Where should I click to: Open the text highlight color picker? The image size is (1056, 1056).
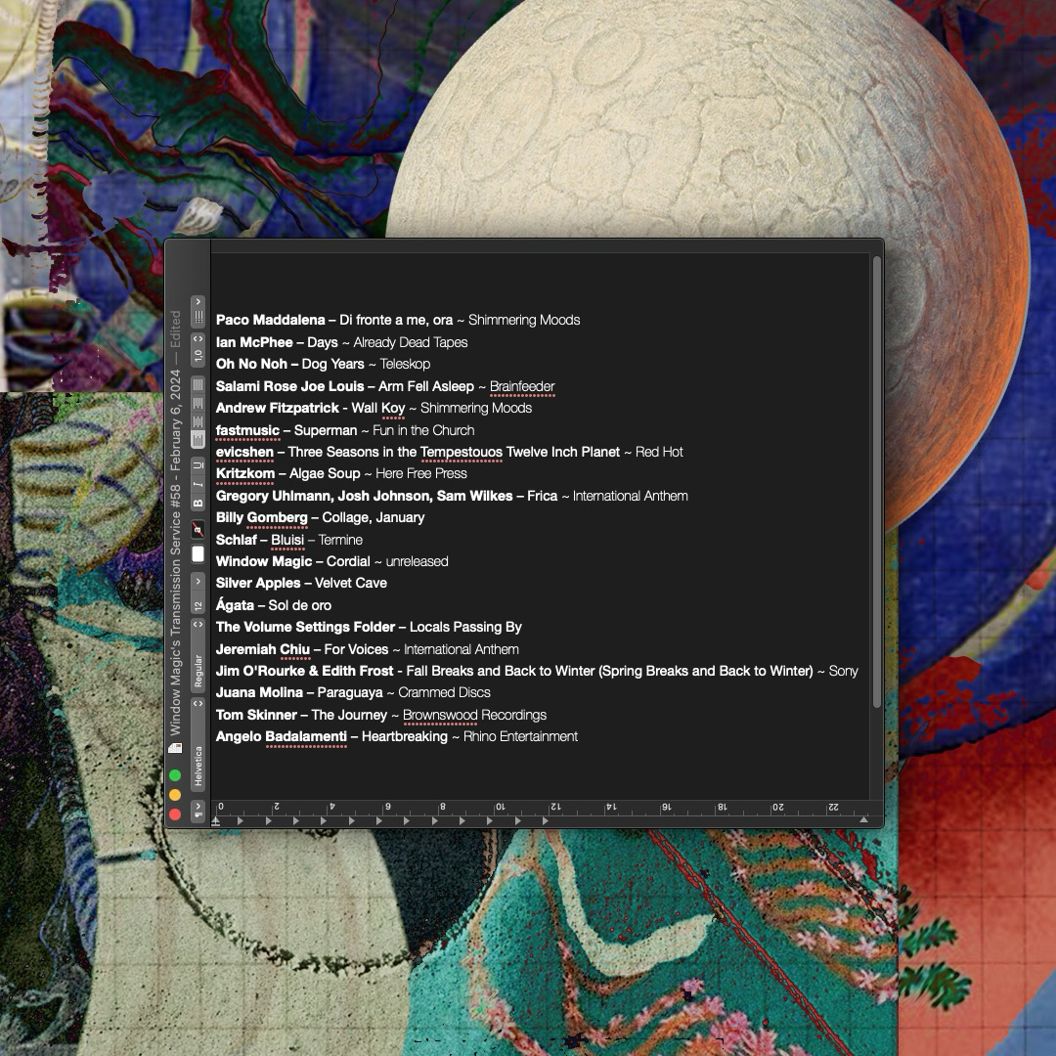click(198, 529)
